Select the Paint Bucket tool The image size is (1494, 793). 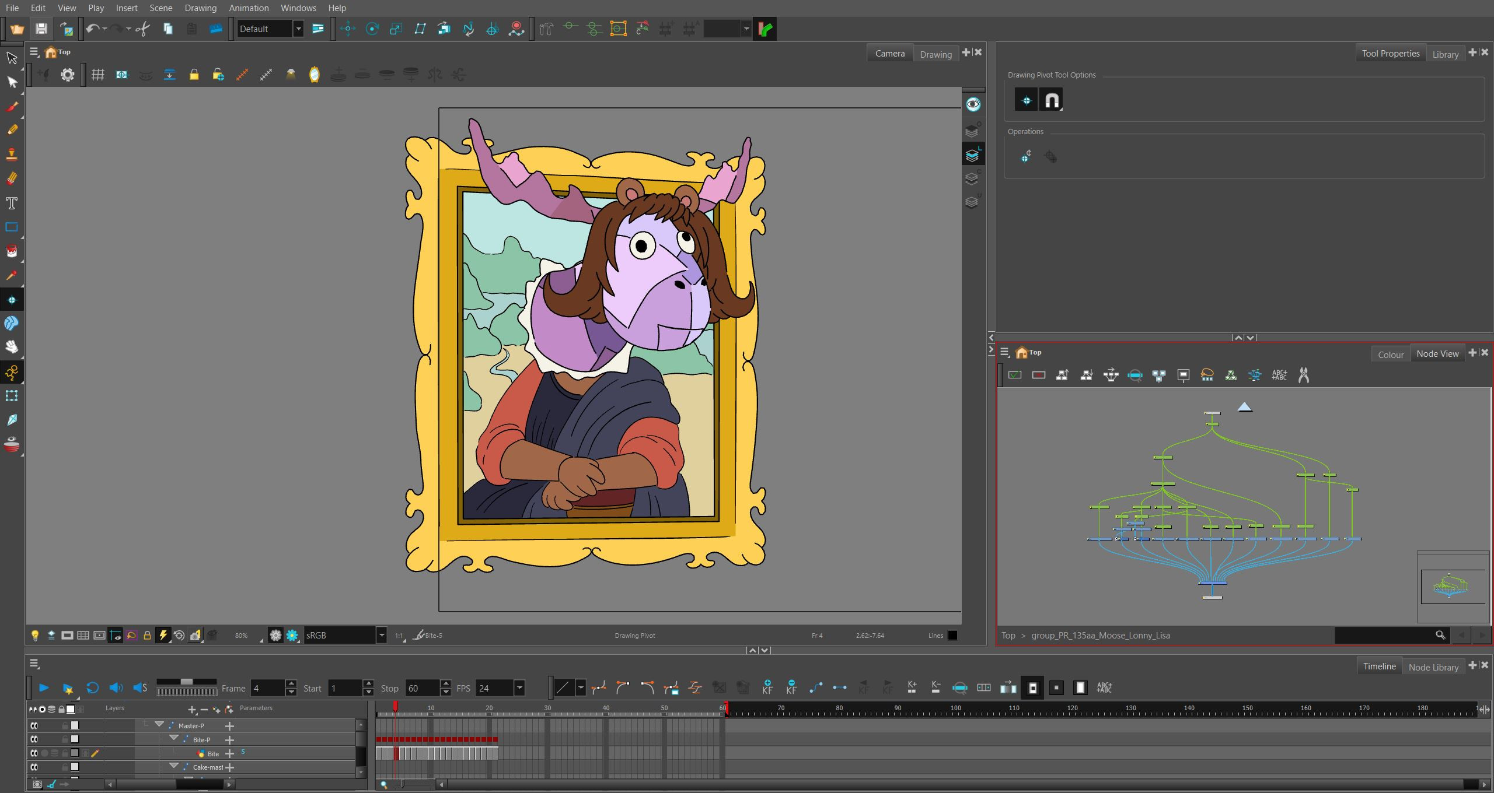coord(12,251)
